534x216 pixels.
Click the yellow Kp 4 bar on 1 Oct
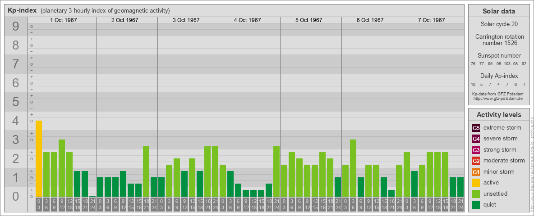(38, 158)
